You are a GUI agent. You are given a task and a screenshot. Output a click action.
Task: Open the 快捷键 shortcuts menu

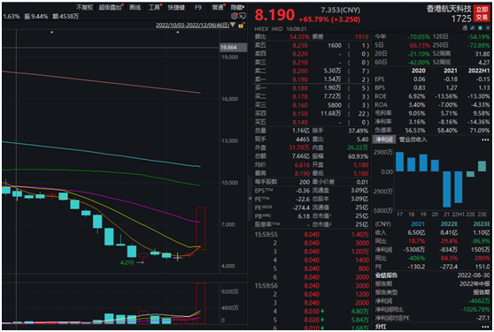click(x=176, y=7)
